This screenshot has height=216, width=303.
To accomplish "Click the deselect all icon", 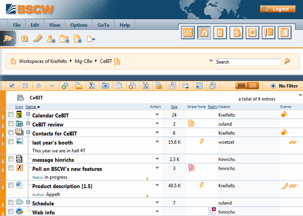I will [x=25, y=86].
